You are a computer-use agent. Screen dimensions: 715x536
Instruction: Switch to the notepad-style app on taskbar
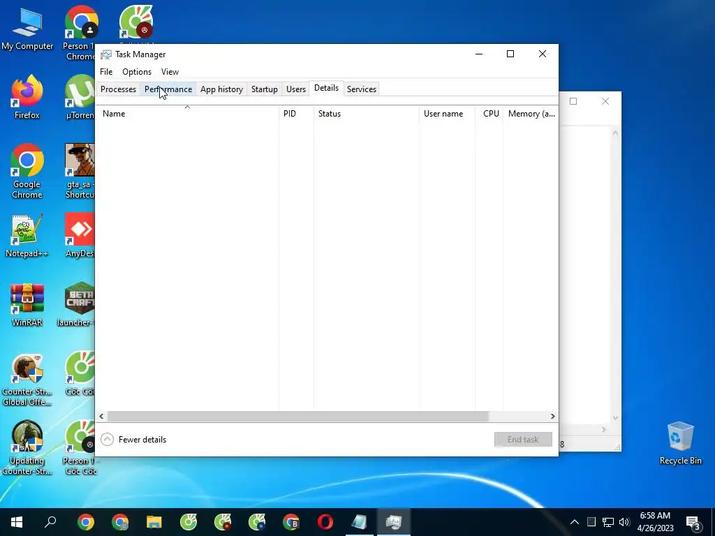[360, 522]
